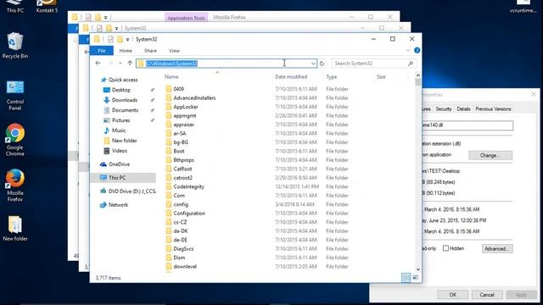Open address bar history dropdown

click(313, 64)
